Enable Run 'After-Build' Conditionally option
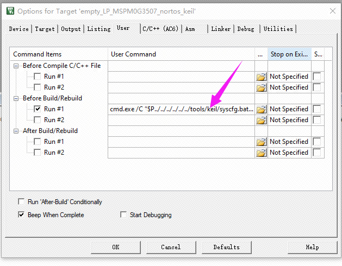This screenshot has width=342, height=266. click(21, 202)
